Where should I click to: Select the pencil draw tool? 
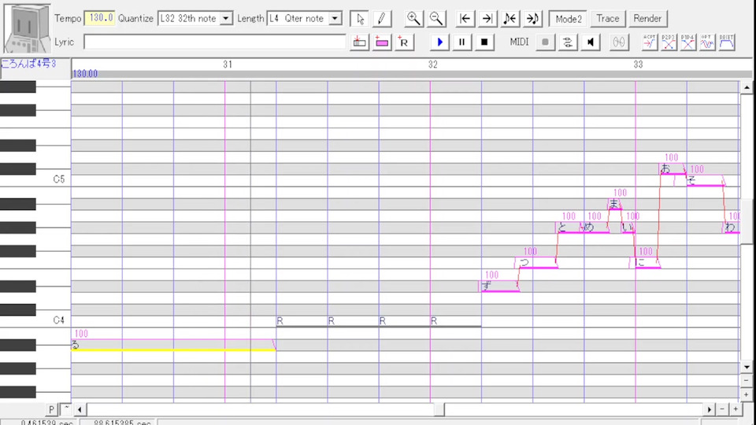pyautogui.click(x=381, y=19)
